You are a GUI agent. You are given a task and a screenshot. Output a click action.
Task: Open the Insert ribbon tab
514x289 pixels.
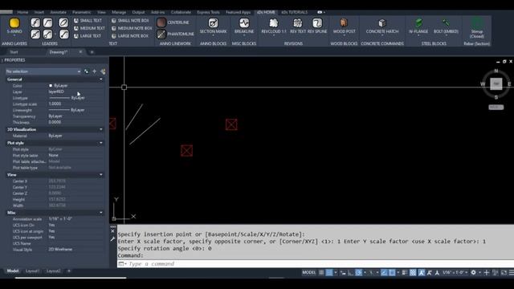tap(39, 12)
